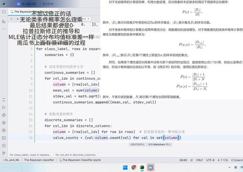Click The Bayesian Classifier.ipynb breadcrumb

click(80, 160)
